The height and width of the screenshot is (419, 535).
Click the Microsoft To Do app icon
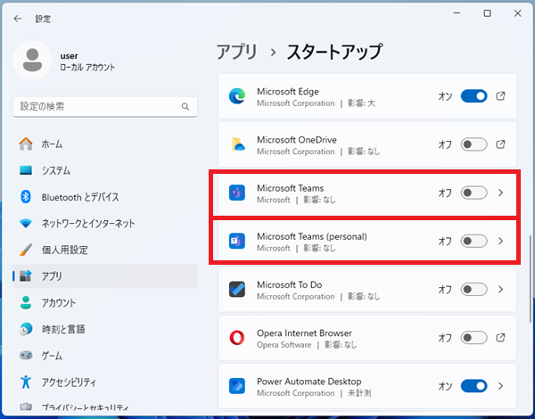click(x=237, y=290)
